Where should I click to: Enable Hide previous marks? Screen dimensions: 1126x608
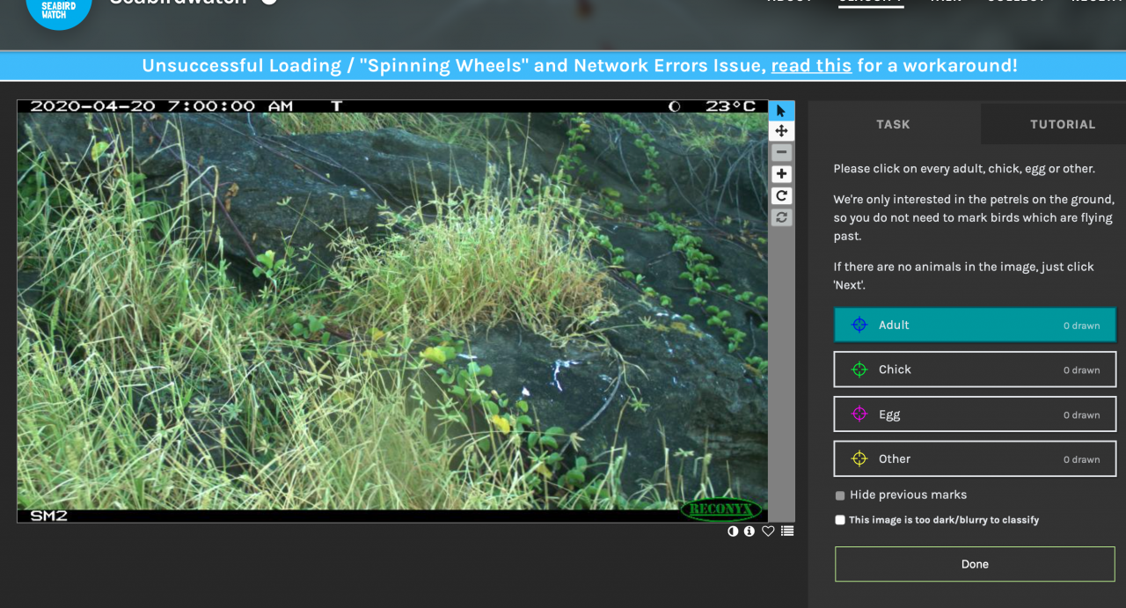pyautogui.click(x=840, y=495)
